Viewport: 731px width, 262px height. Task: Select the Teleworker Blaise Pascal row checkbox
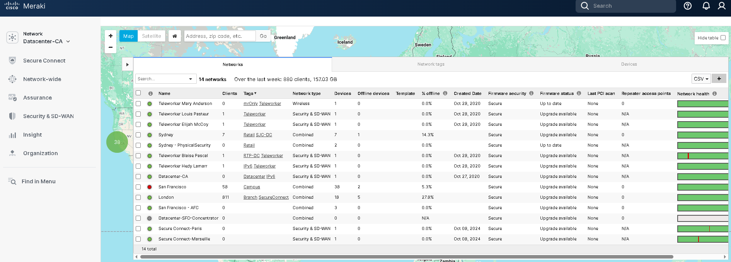[x=138, y=156]
